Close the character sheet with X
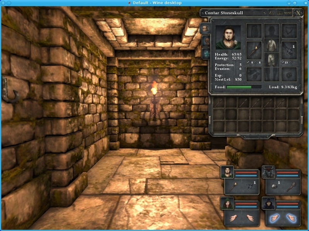Image resolution: width=309 pixels, height=231 pixels. point(299,13)
